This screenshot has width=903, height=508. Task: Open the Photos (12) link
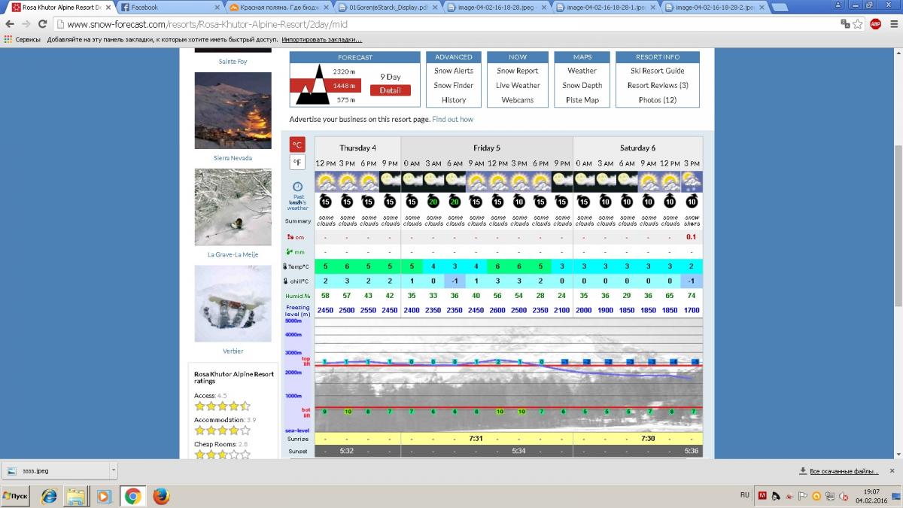pos(658,99)
